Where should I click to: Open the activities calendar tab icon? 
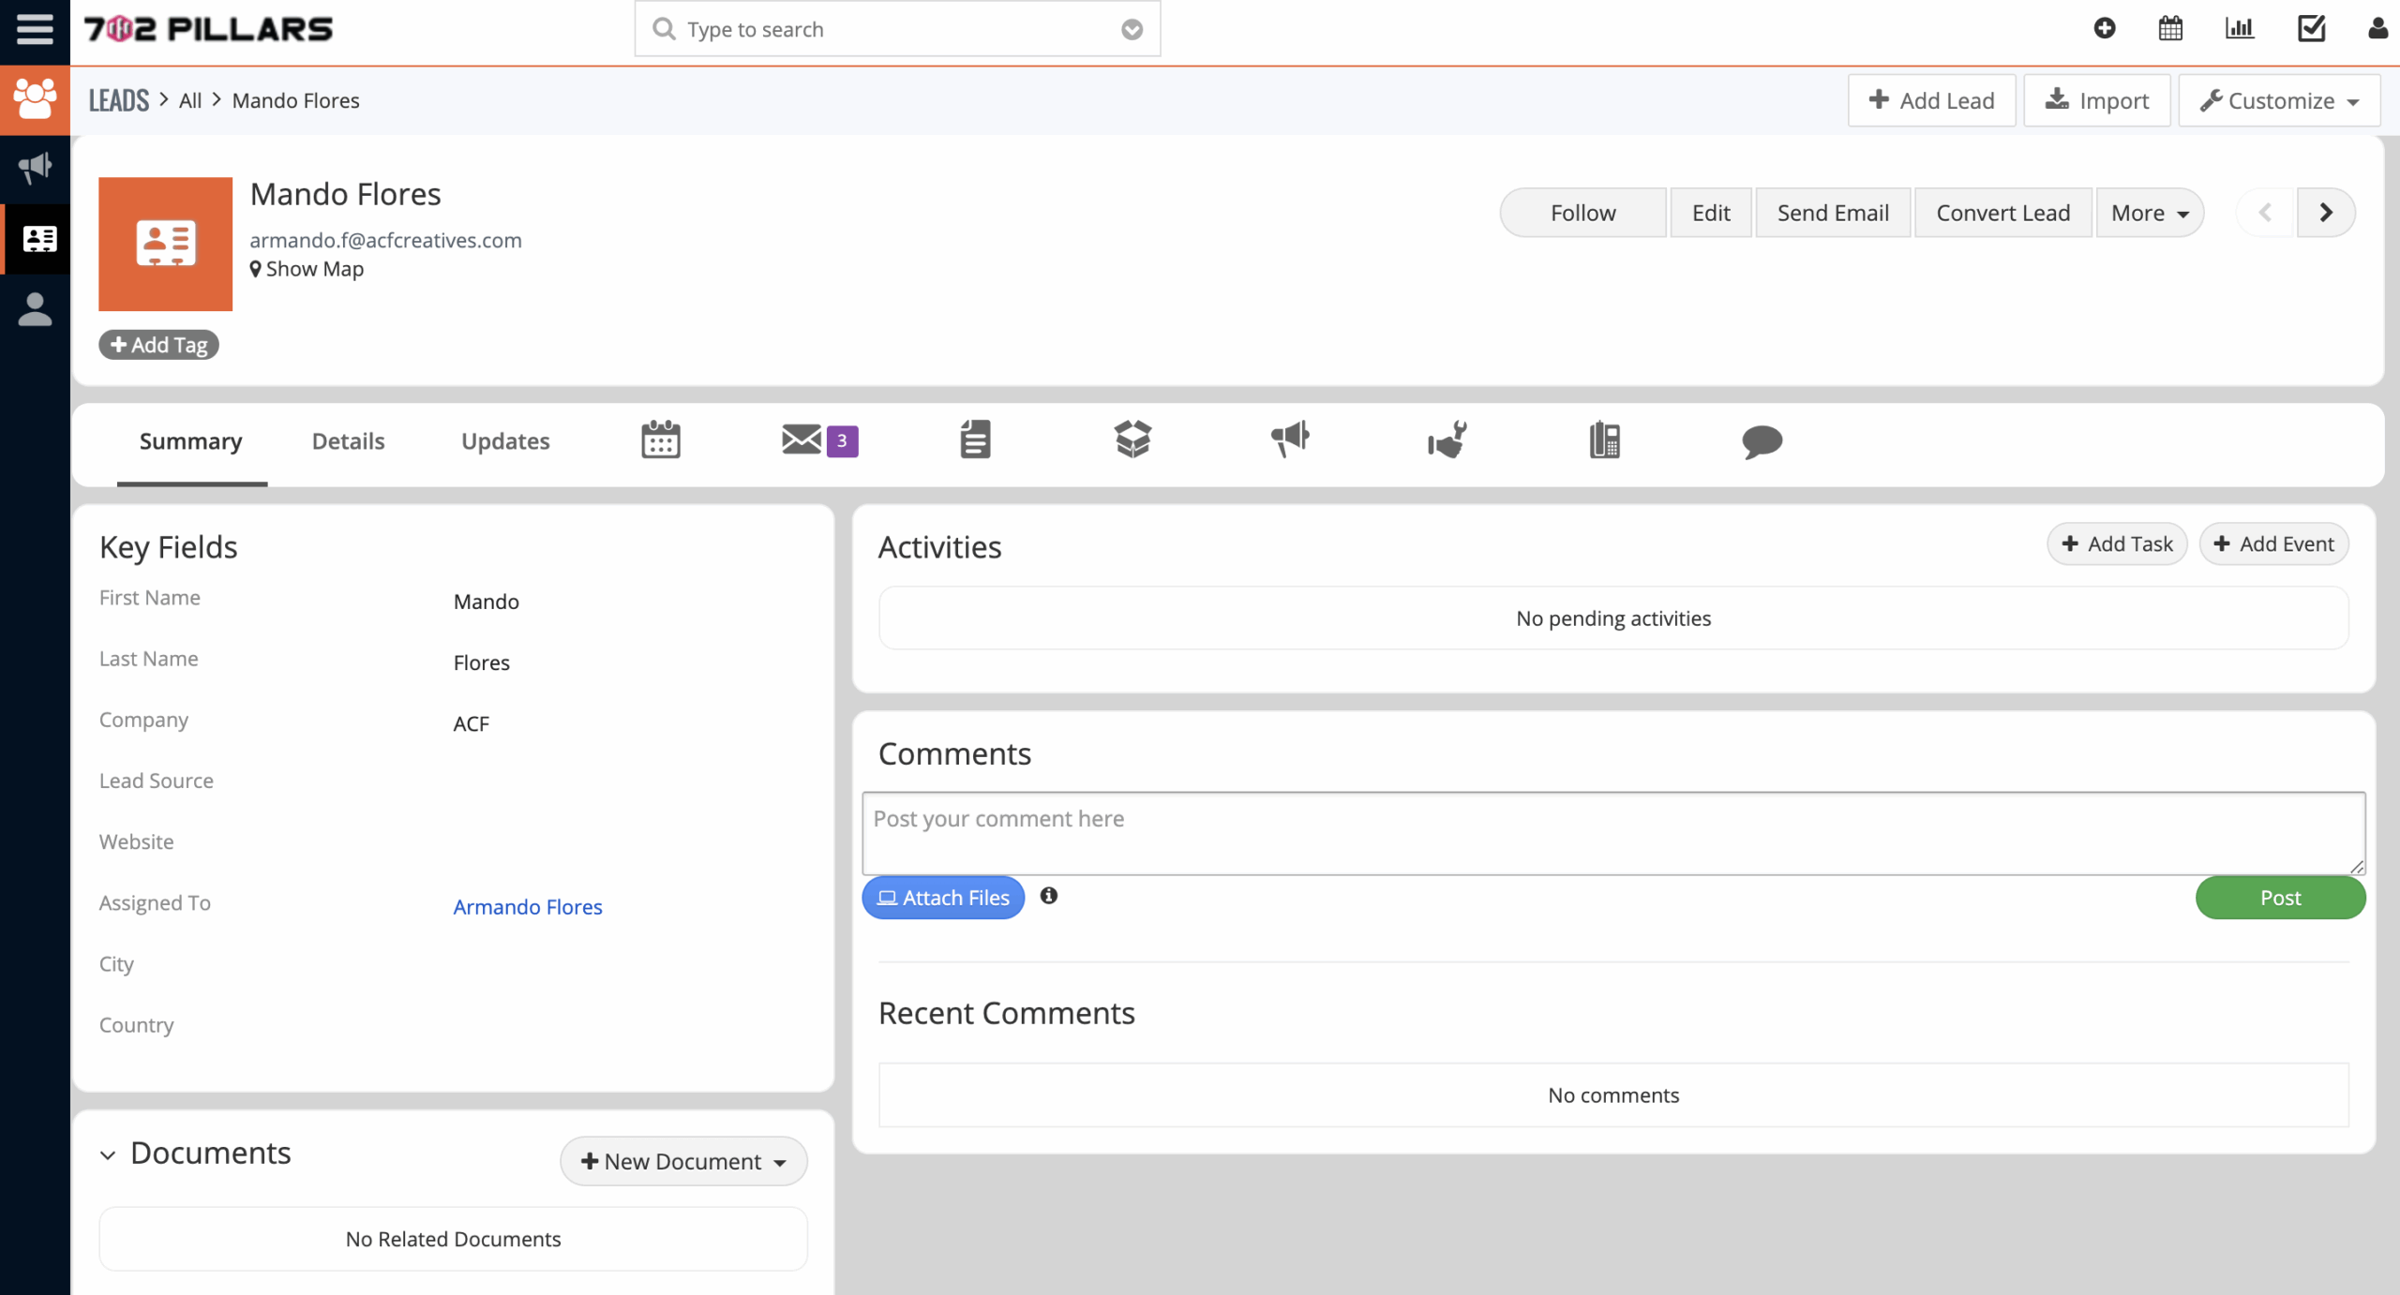[x=661, y=439]
